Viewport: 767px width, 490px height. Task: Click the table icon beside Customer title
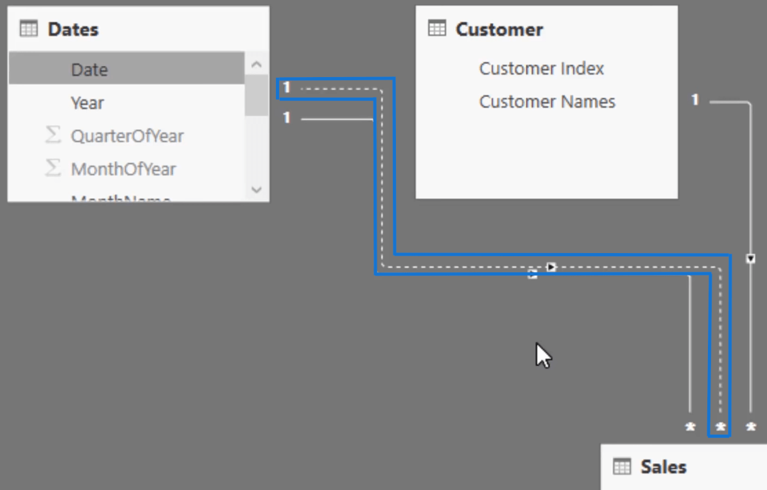pos(438,29)
